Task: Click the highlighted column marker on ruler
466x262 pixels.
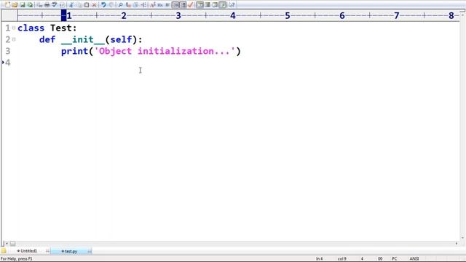Action: 63,15
